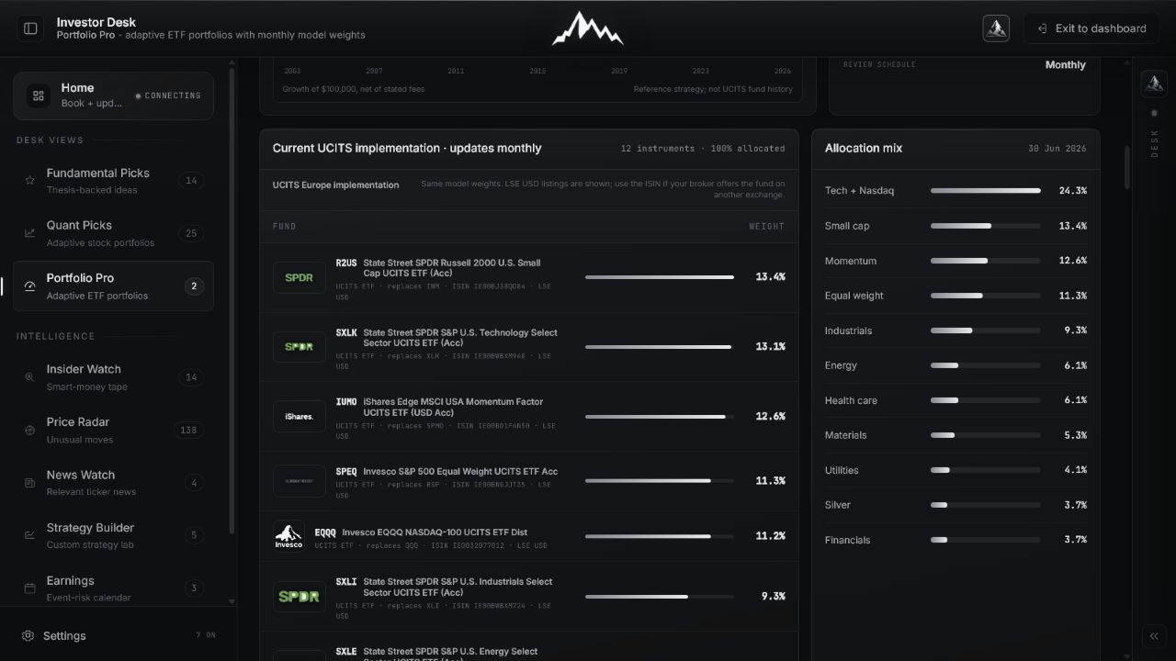Select Portfolio Pro view

click(x=113, y=286)
